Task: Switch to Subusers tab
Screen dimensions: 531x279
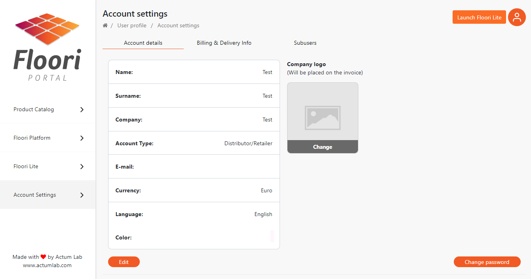Action: coord(305,43)
